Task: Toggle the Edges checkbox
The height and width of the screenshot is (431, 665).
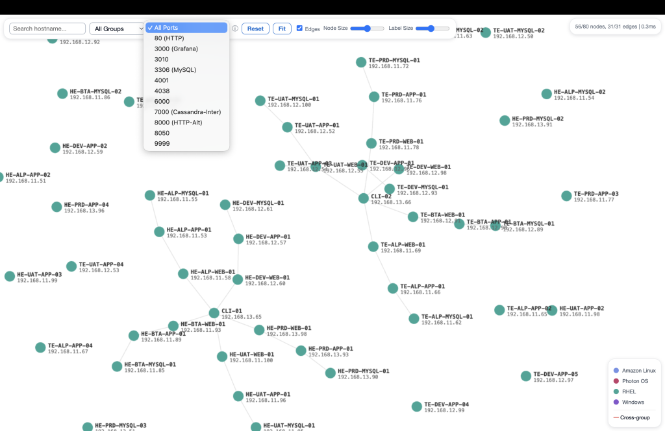Action: pyautogui.click(x=299, y=29)
